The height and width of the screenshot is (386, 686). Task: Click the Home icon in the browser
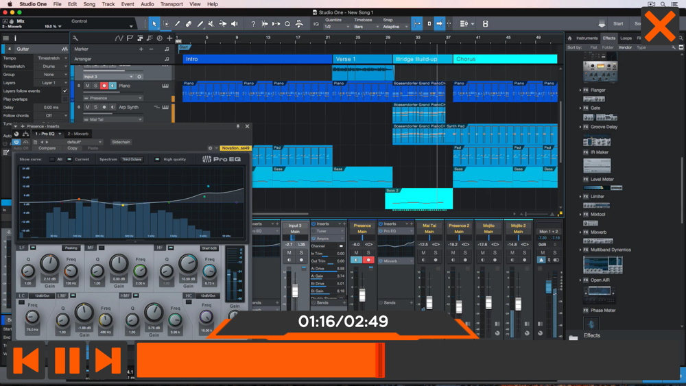tap(569, 38)
